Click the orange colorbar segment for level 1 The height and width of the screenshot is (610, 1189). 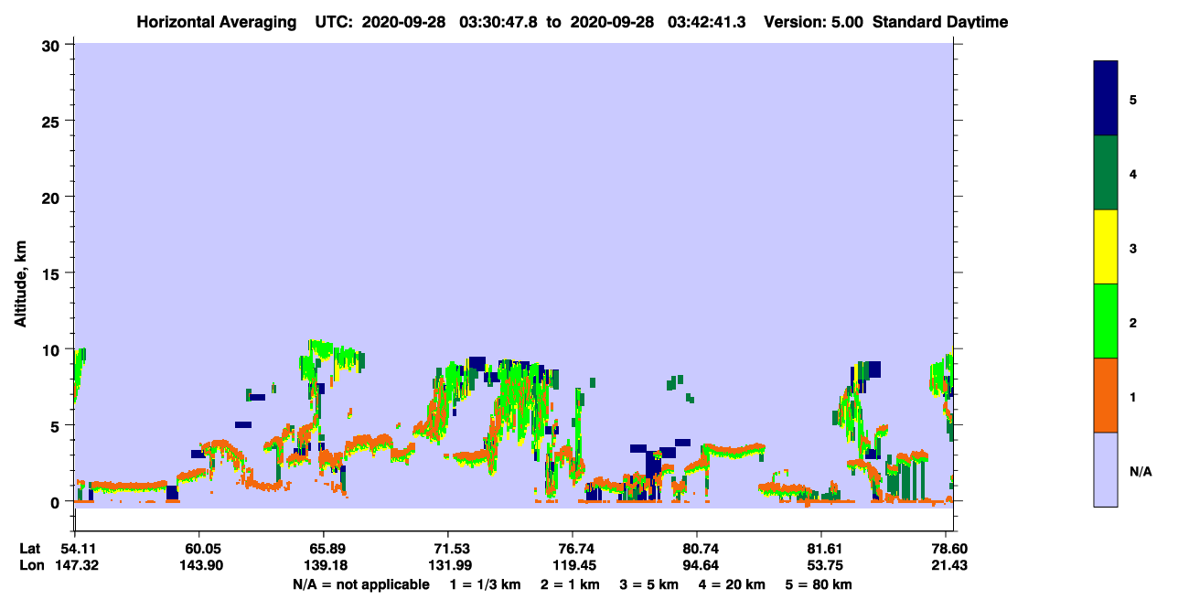(x=1106, y=395)
